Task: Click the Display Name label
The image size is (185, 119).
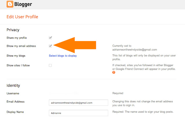Action: click(15, 112)
